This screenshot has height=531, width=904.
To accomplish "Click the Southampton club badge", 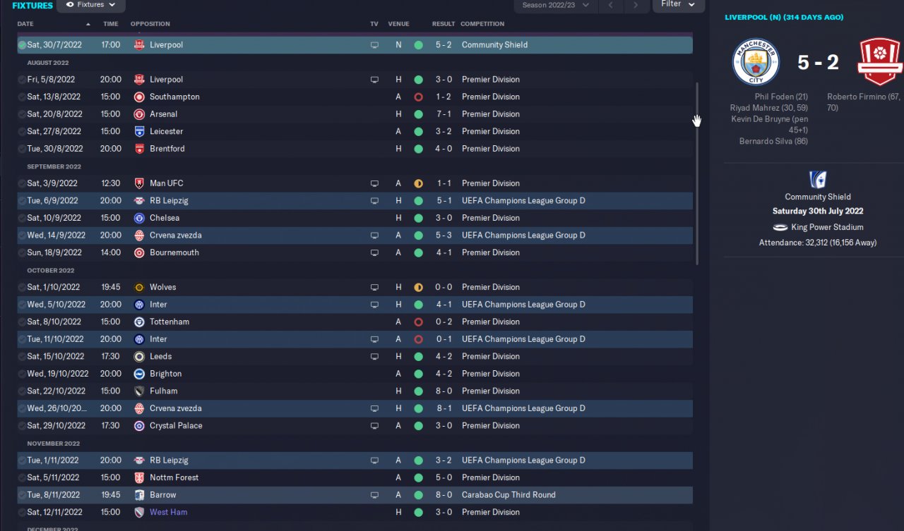I will (x=139, y=97).
